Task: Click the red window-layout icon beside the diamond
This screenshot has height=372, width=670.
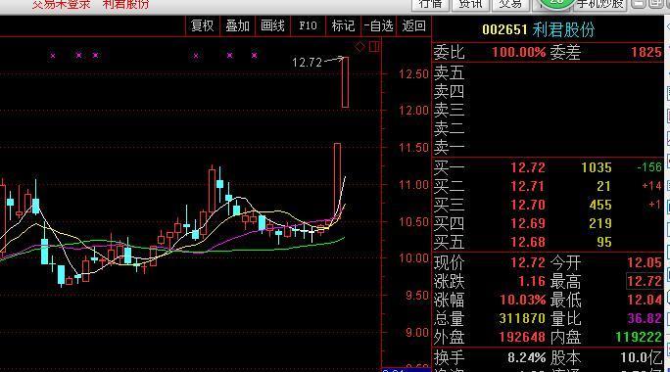Action: (x=374, y=46)
